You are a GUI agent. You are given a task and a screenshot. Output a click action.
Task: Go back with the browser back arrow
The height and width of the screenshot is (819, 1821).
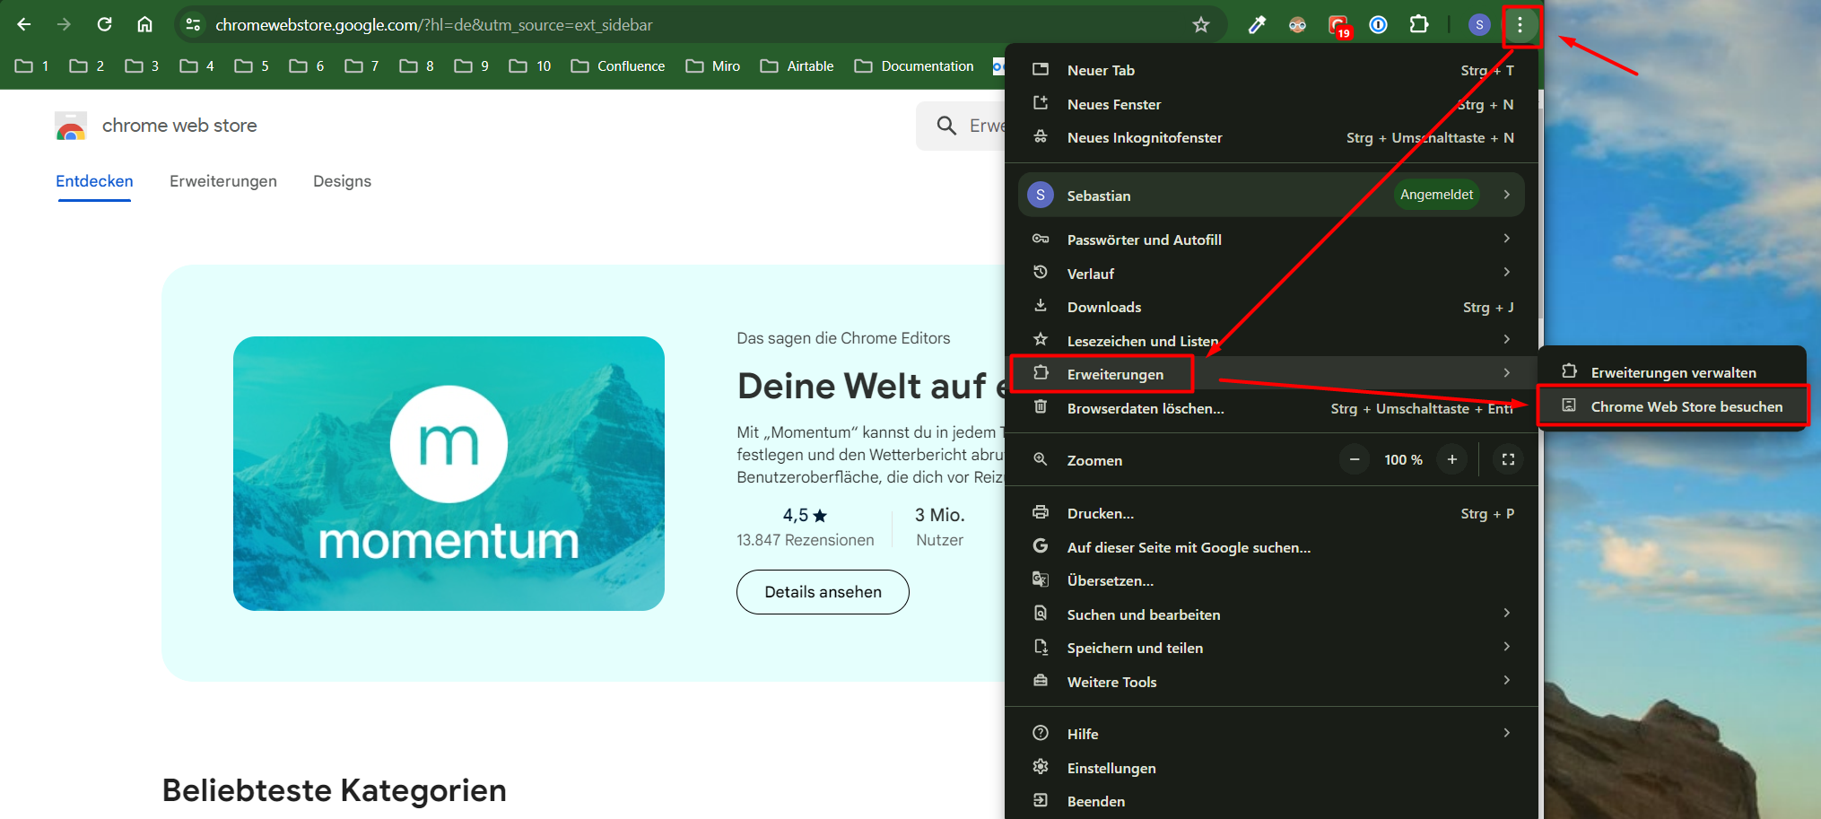click(x=24, y=25)
